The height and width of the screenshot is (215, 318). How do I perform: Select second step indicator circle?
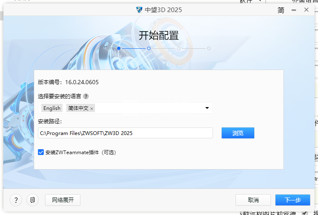pos(149,48)
